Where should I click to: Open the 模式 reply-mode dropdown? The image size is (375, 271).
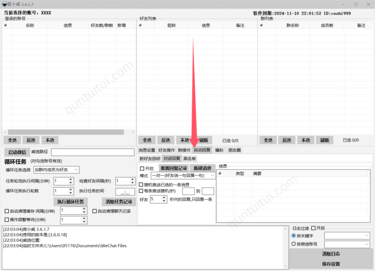(212, 176)
